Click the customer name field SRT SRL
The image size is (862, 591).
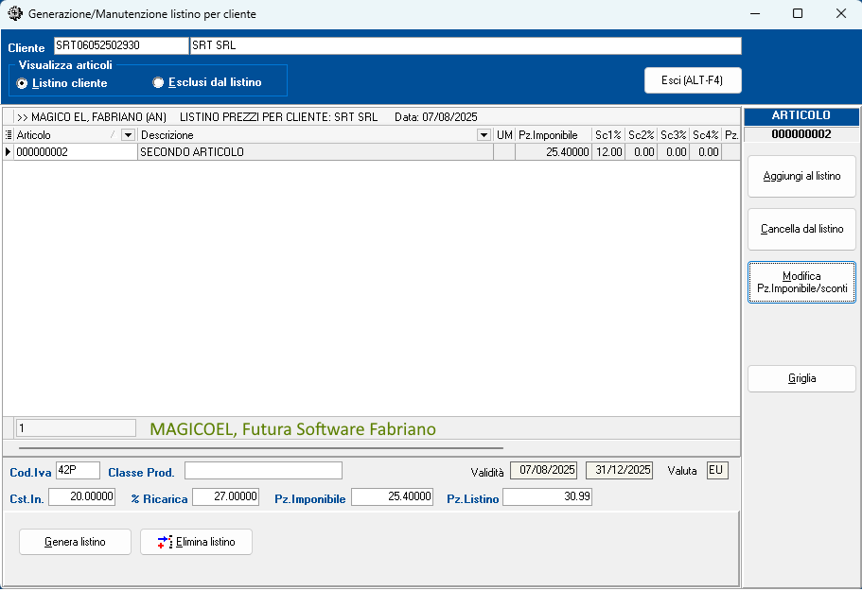pyautogui.click(x=466, y=45)
